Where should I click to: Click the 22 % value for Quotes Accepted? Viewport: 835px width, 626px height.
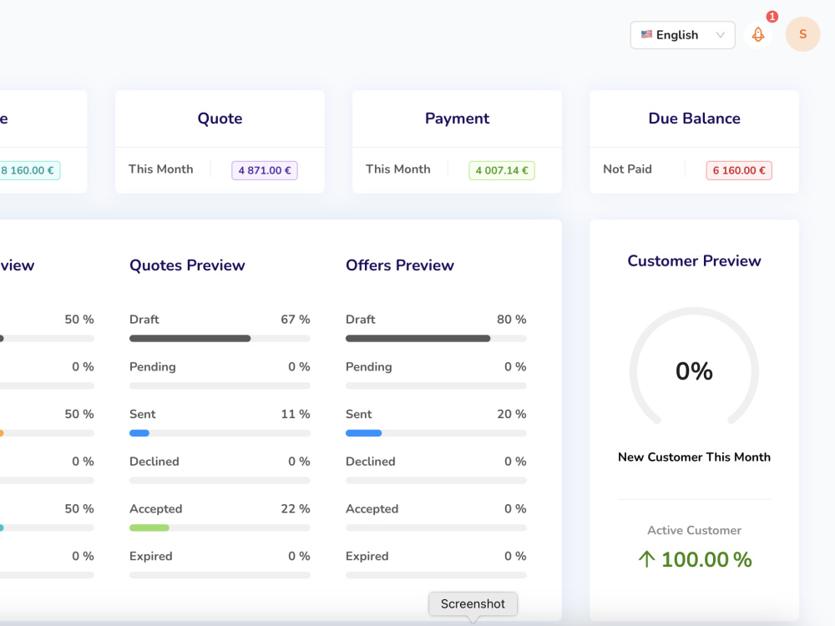[295, 509]
